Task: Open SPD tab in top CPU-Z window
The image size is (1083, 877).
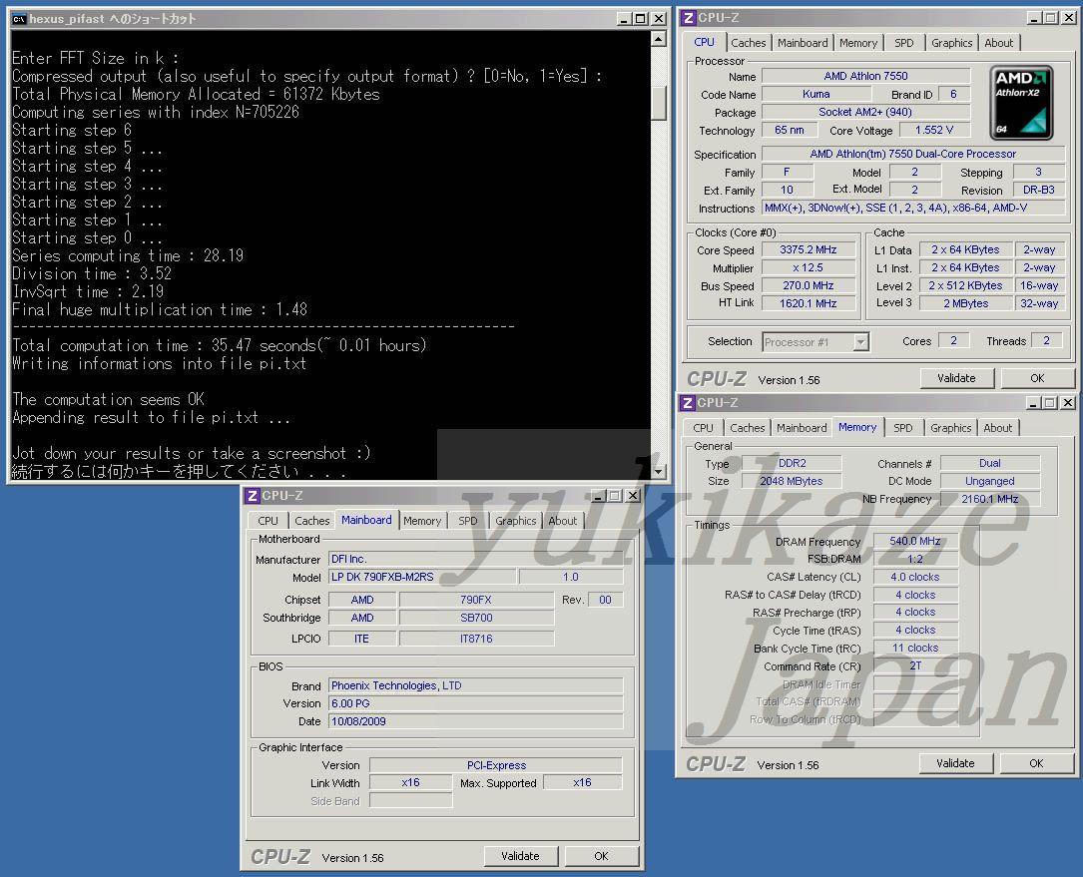Action: click(x=903, y=43)
